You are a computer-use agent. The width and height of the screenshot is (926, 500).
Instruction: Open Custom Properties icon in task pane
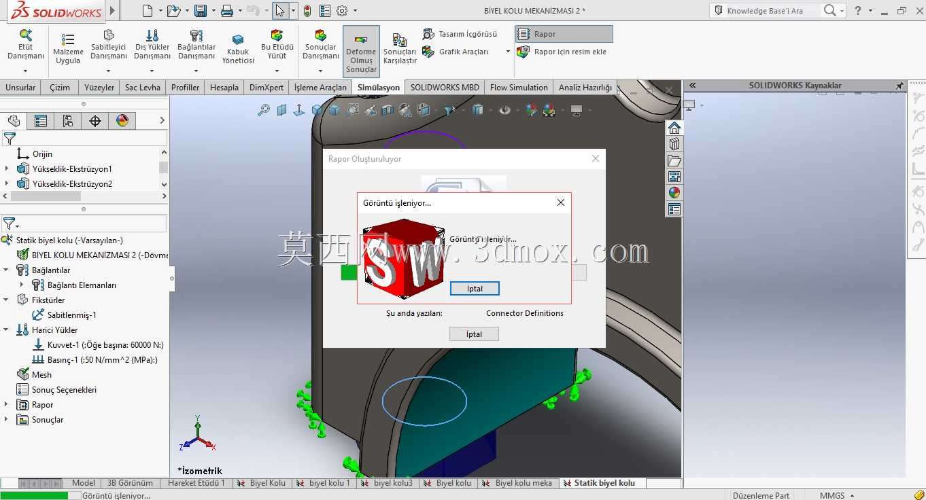[x=674, y=209]
